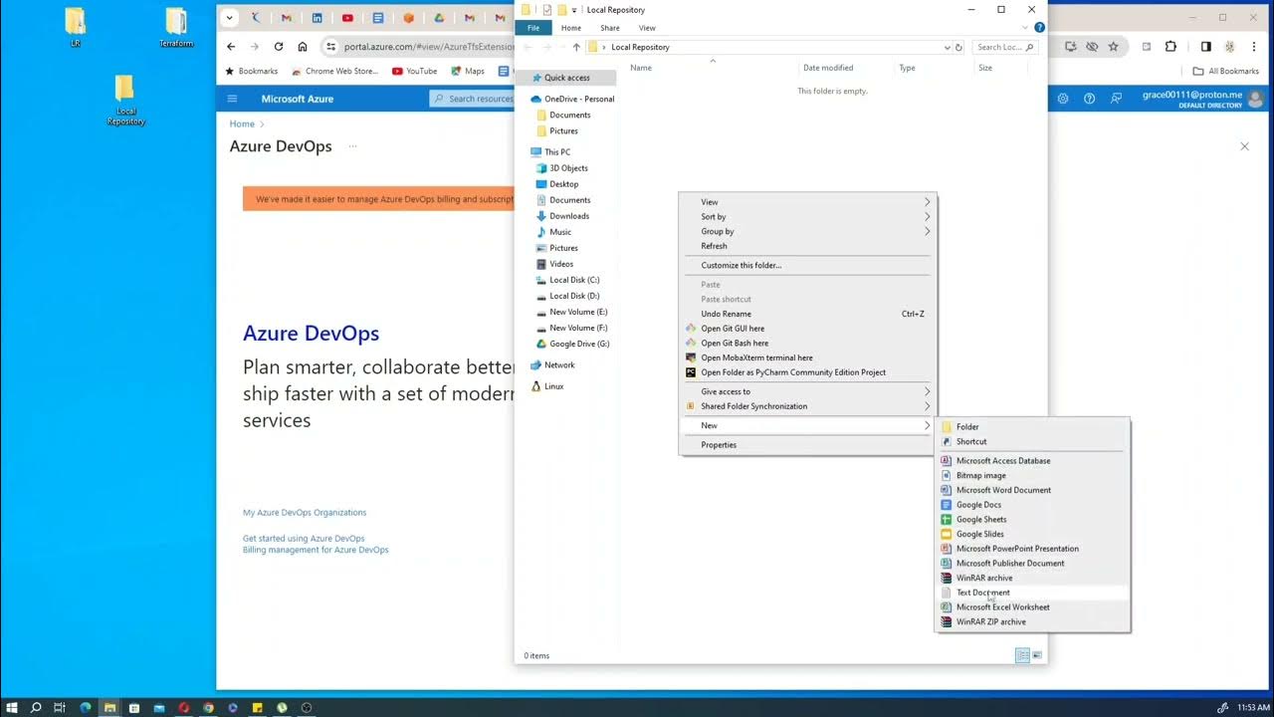This screenshot has width=1274, height=717.
Task: Open Chrome side panel icon
Action: click(1206, 47)
